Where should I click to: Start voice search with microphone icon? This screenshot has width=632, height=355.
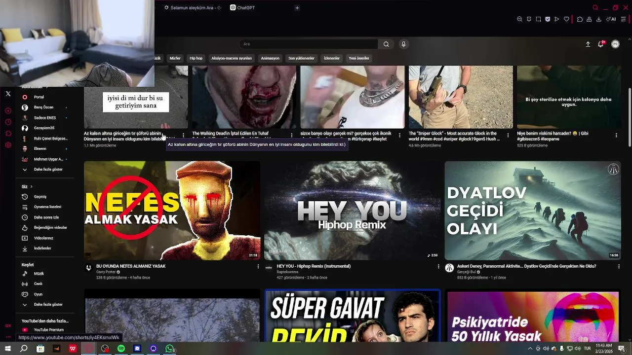403,44
